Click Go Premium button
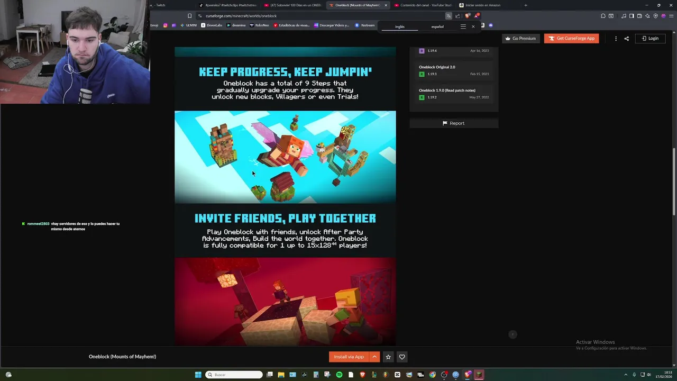The height and width of the screenshot is (381, 677). (x=520, y=38)
